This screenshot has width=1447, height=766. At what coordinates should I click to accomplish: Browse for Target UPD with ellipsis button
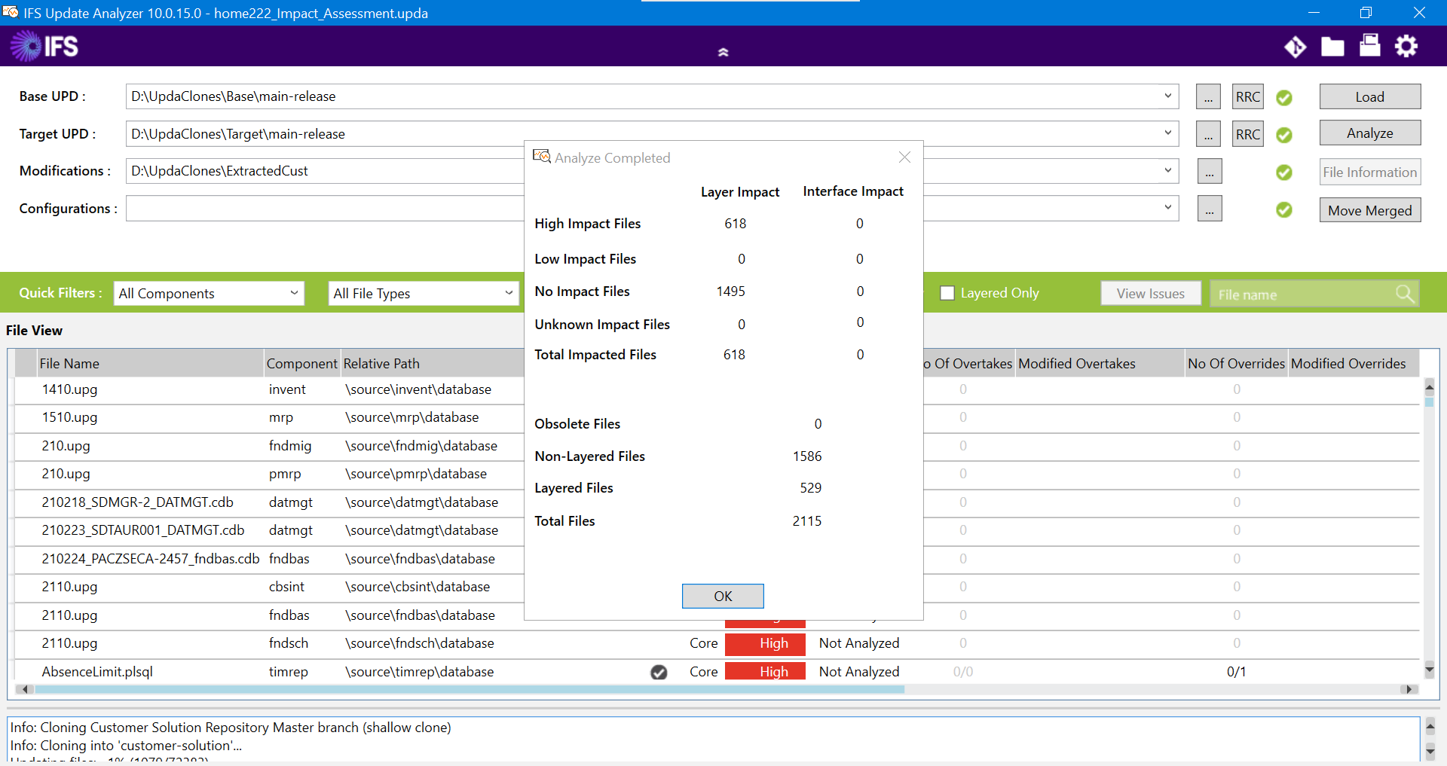[1208, 134]
